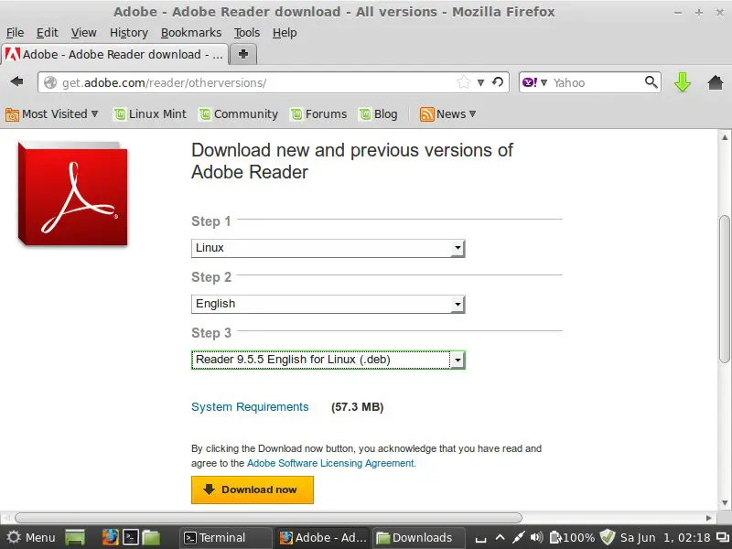732x549 pixels.
Task: Click the 57.3 MB file size text
Action: [x=357, y=407]
